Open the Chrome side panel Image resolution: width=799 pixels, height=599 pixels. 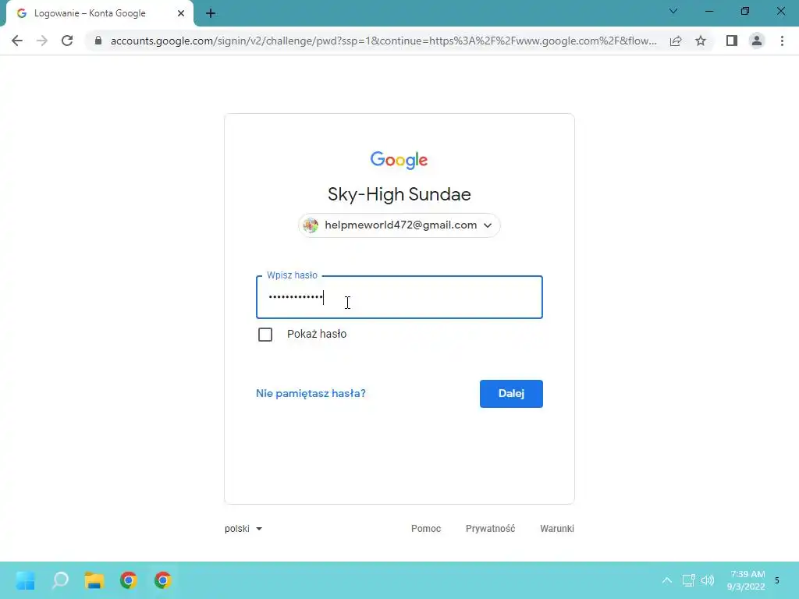(x=732, y=41)
